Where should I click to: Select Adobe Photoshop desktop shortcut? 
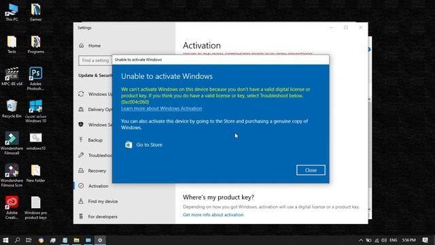tap(35, 79)
